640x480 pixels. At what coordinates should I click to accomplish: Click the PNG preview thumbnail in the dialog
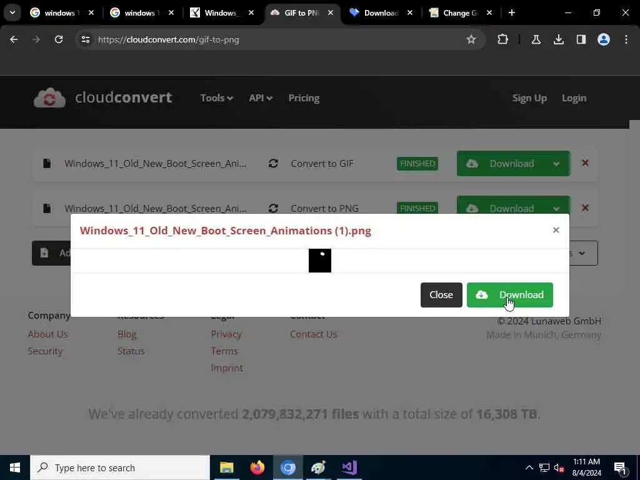(320, 261)
